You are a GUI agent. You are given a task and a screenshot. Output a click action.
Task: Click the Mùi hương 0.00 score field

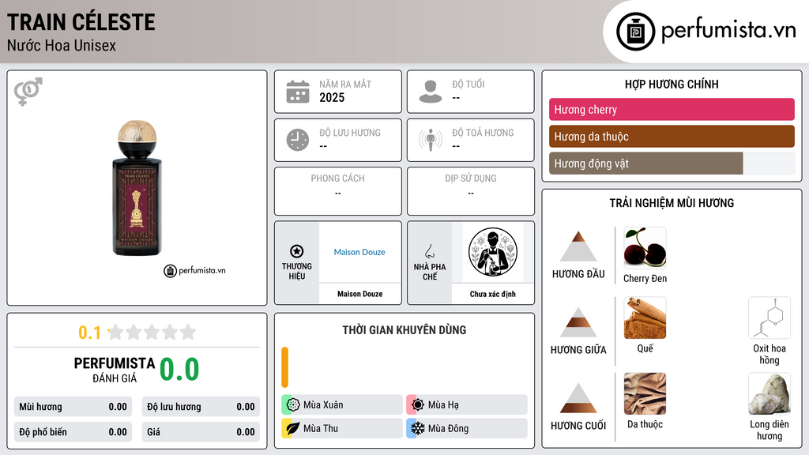(x=73, y=407)
